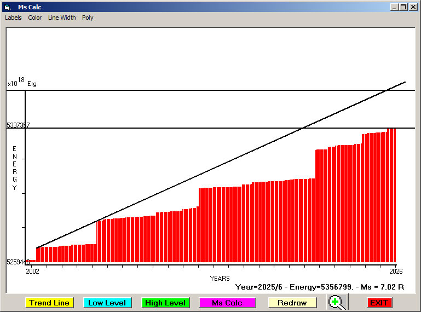
Task: Open the Color menu
Action: tap(35, 18)
